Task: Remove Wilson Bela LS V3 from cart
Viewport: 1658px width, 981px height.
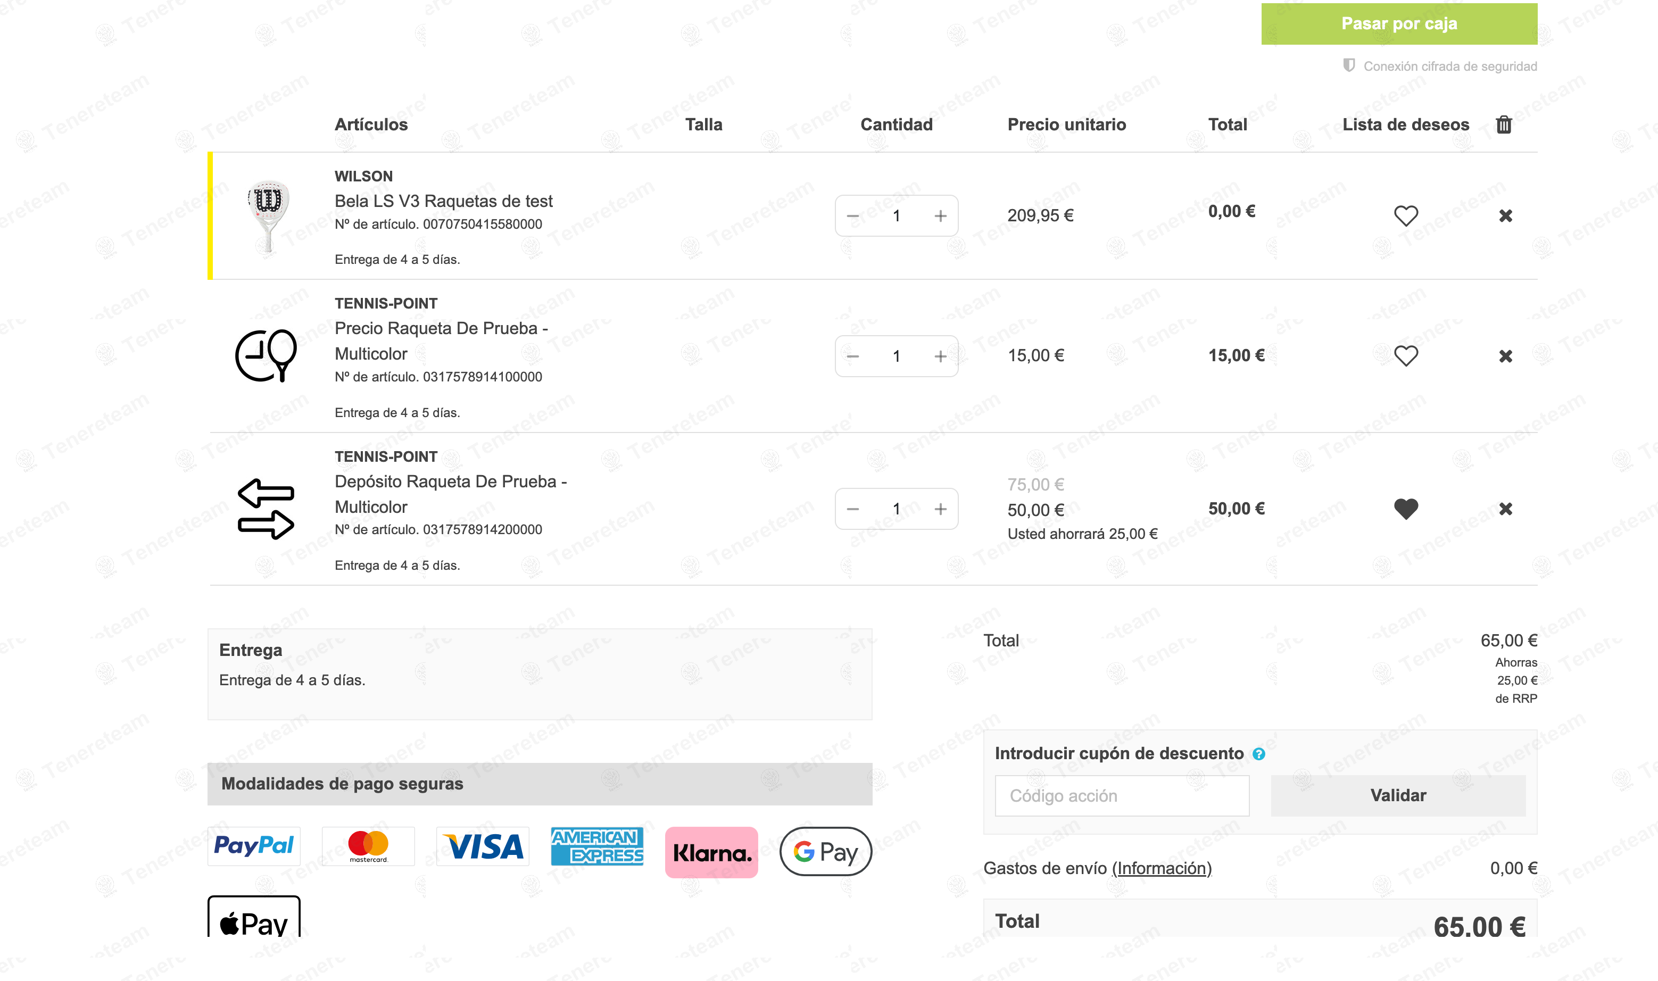Action: (1505, 215)
